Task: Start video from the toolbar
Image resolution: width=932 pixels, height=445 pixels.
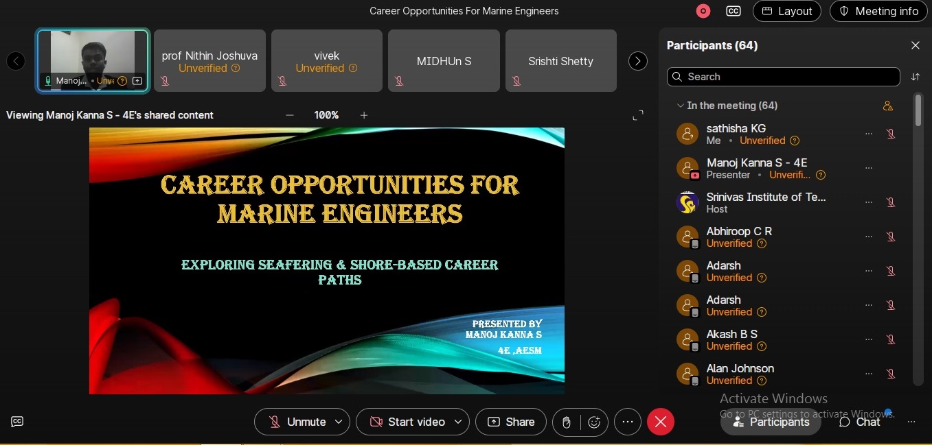Action: pyautogui.click(x=407, y=422)
